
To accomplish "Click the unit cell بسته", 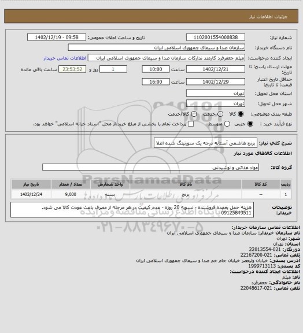I will pos(110,194).
